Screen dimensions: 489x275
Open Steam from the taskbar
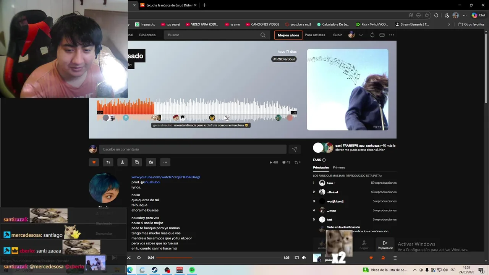tap(155, 270)
